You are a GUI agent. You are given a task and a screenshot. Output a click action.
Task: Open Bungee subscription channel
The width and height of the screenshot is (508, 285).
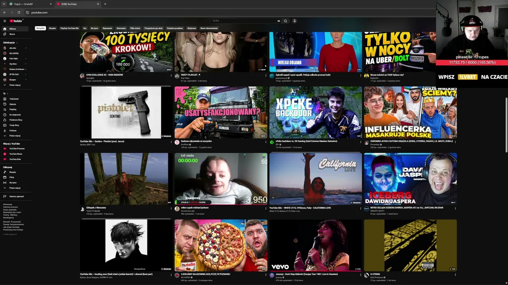14,80
